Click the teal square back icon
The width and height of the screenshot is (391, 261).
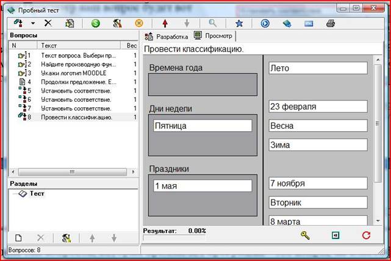tap(335, 235)
